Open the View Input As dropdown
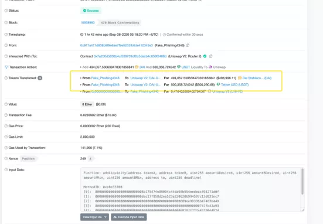 [94, 217]
